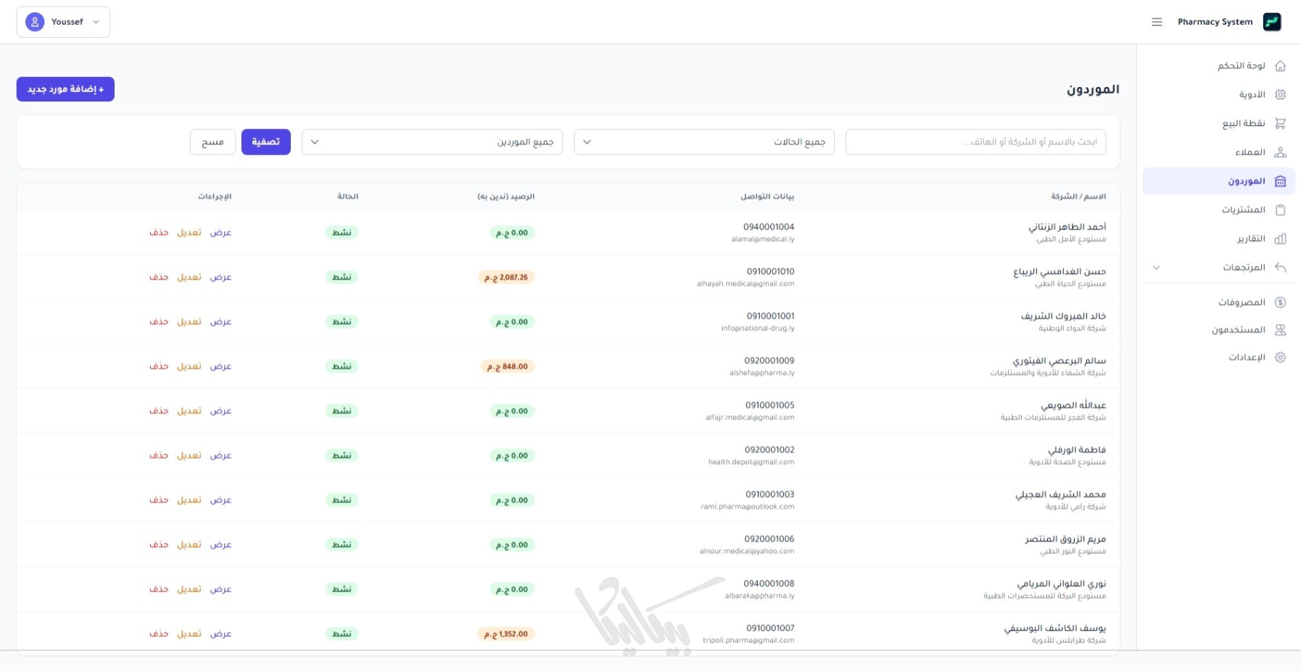Select المستخدمون in the sidebar menu
The height and width of the screenshot is (671, 1301).
point(1238,330)
